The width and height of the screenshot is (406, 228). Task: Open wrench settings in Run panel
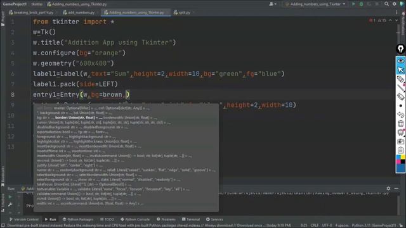(x=10, y=205)
